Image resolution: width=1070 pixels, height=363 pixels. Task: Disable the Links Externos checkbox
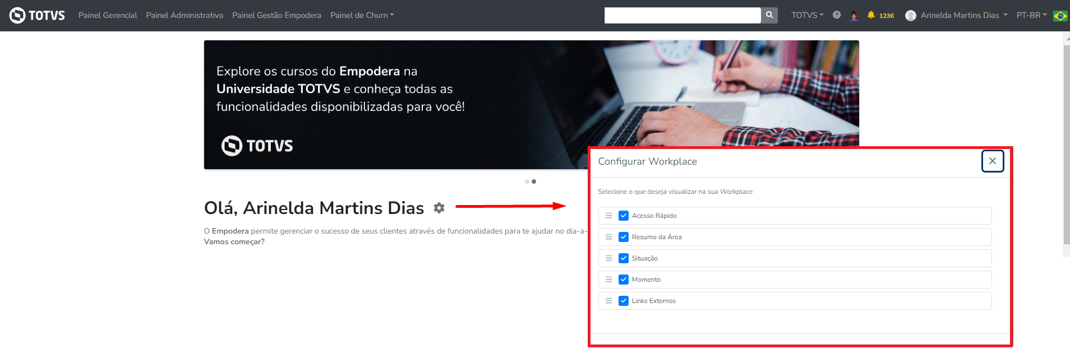coord(624,301)
